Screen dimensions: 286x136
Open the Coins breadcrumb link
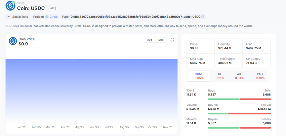point(20,2)
